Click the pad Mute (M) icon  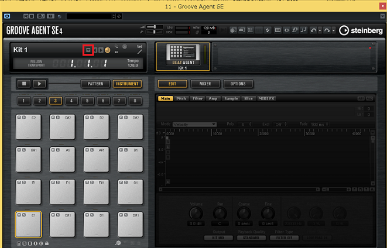[x=19, y=243]
